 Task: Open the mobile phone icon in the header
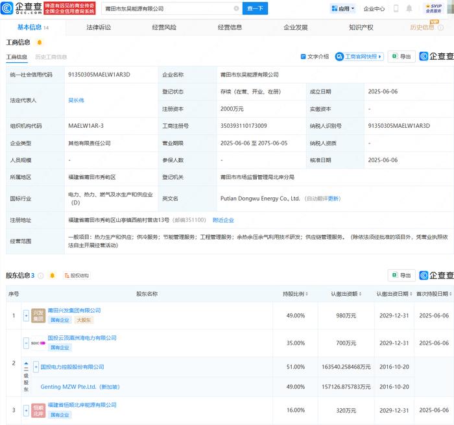point(396,8)
